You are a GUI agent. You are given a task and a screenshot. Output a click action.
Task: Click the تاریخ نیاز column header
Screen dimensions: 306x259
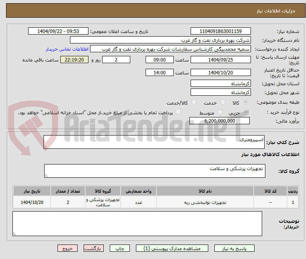pyautogui.click(x=32, y=191)
